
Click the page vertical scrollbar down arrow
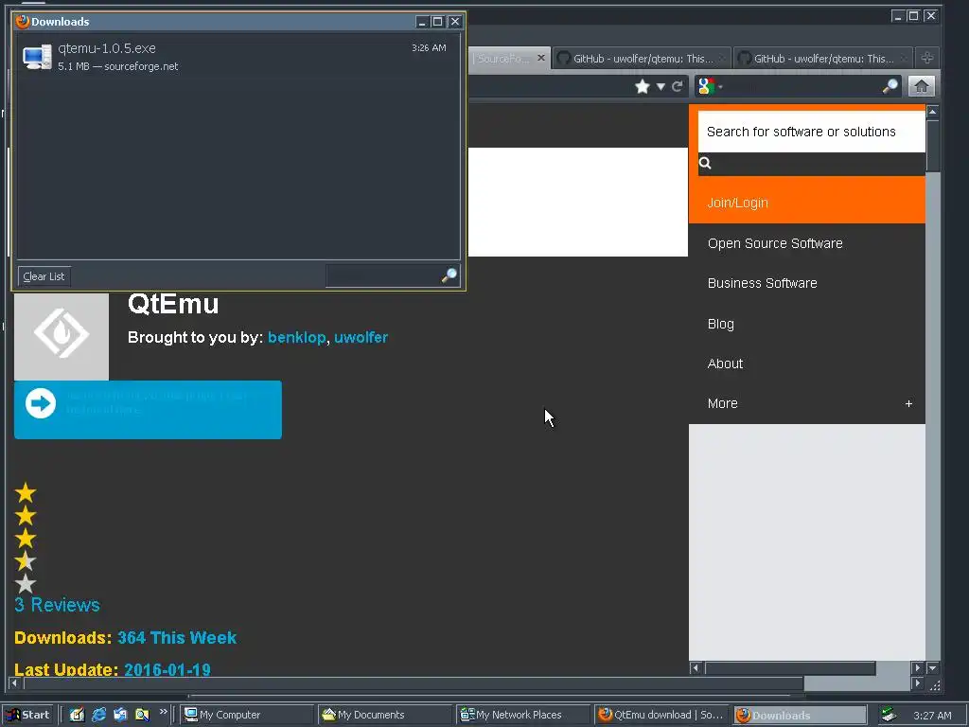coord(932,667)
